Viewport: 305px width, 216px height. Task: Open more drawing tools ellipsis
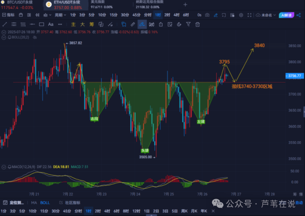[x=60, y=24]
